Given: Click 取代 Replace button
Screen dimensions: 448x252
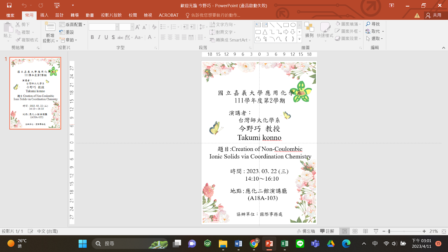Looking at the screenshot, I should pos(375,31).
